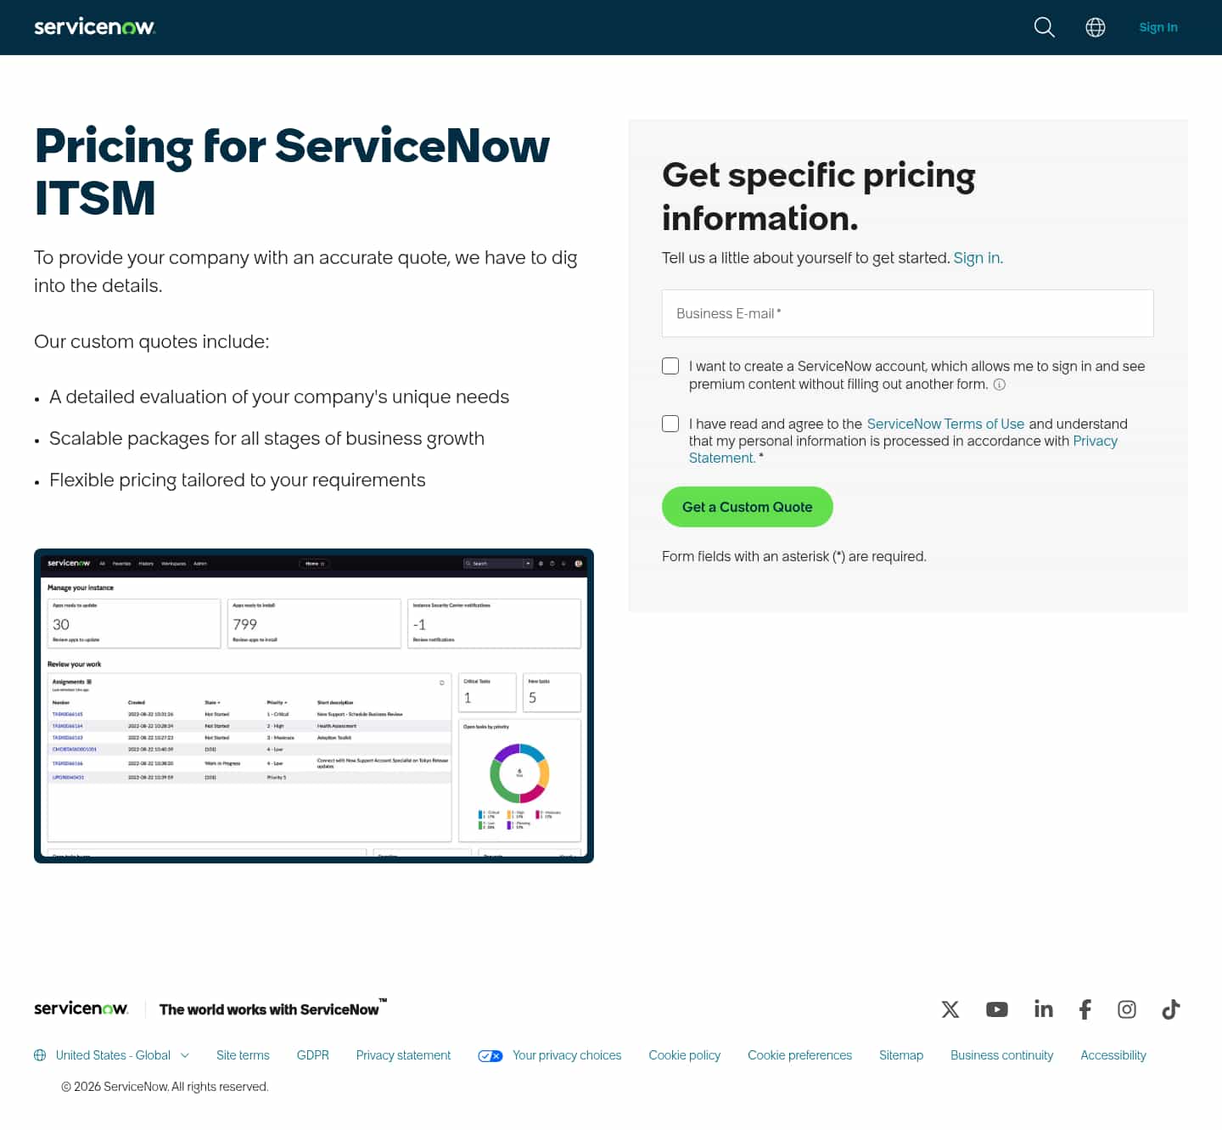Open Accessibility footer link
This screenshot has width=1222, height=1130.
pyautogui.click(x=1113, y=1055)
